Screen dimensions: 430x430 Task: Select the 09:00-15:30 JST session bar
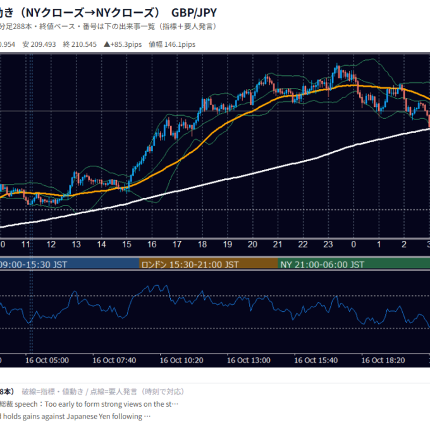pos(70,264)
